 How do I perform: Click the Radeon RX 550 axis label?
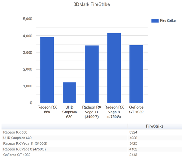pyautogui.click(x=47, y=110)
